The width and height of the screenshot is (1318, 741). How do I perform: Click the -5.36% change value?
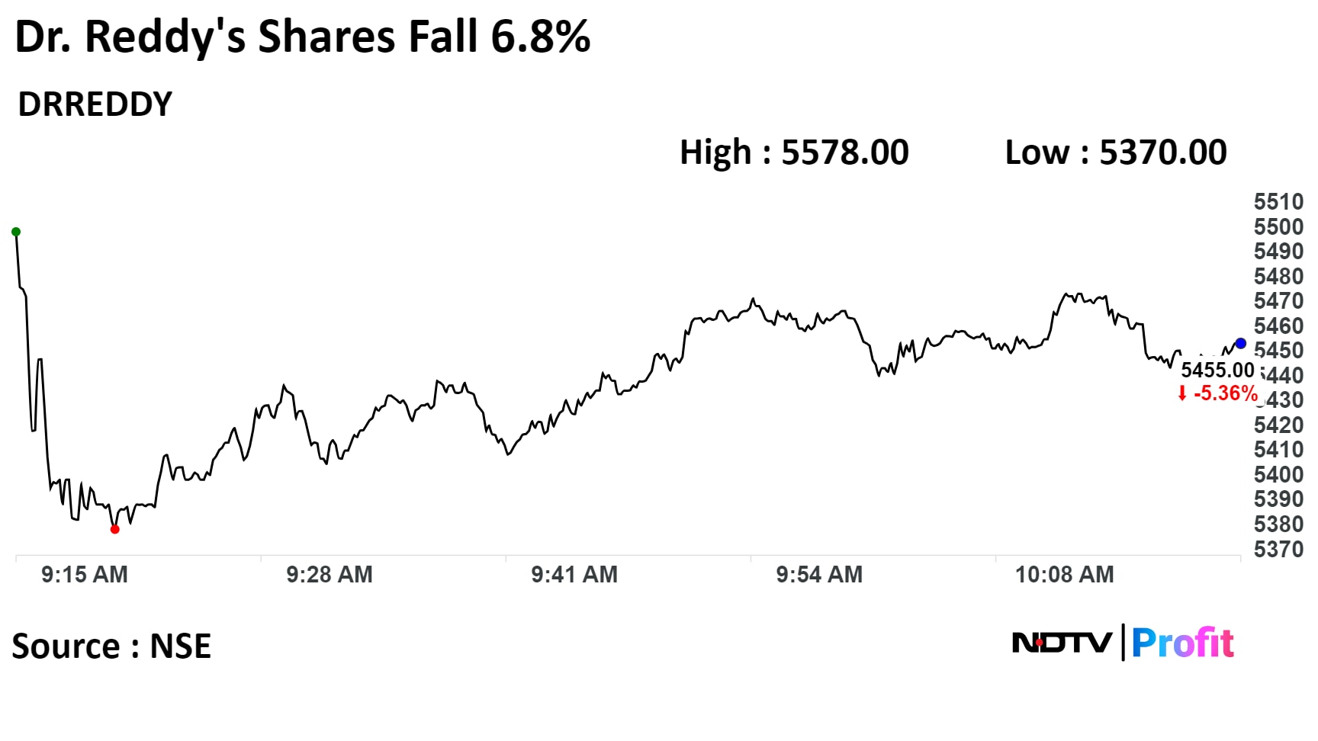click(1225, 393)
